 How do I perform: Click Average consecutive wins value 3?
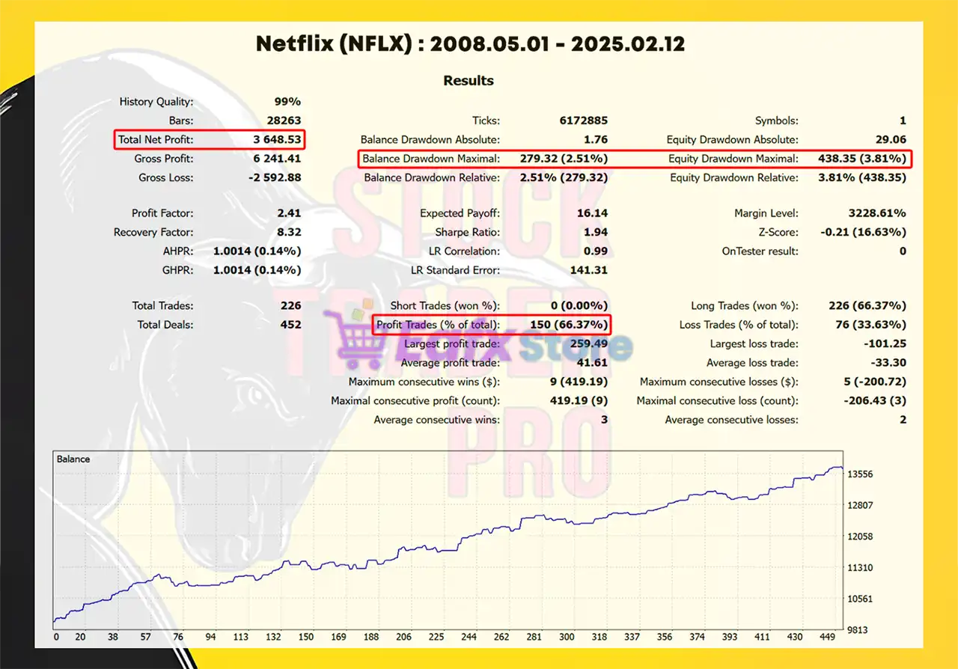(x=605, y=420)
